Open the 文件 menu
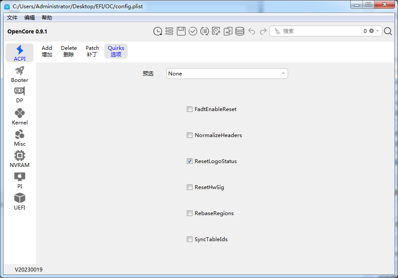This screenshot has height=278, width=398. pyautogui.click(x=12, y=18)
